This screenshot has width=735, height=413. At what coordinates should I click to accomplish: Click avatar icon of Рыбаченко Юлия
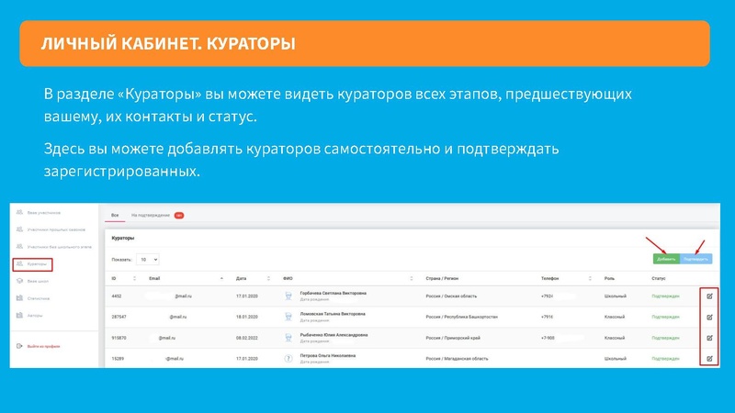(288, 338)
